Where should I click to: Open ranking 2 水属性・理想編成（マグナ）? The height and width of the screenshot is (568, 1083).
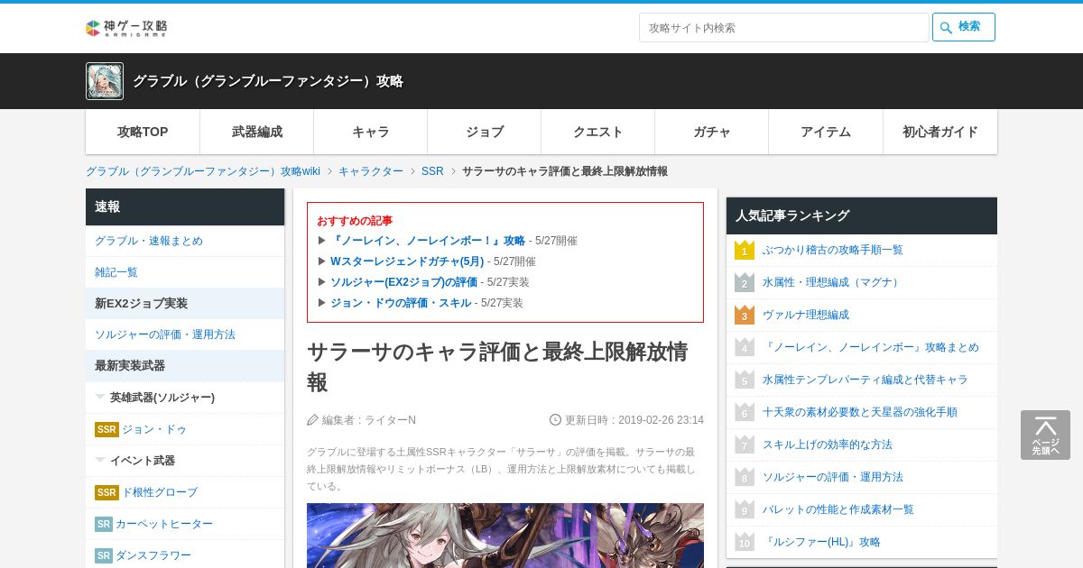832,282
